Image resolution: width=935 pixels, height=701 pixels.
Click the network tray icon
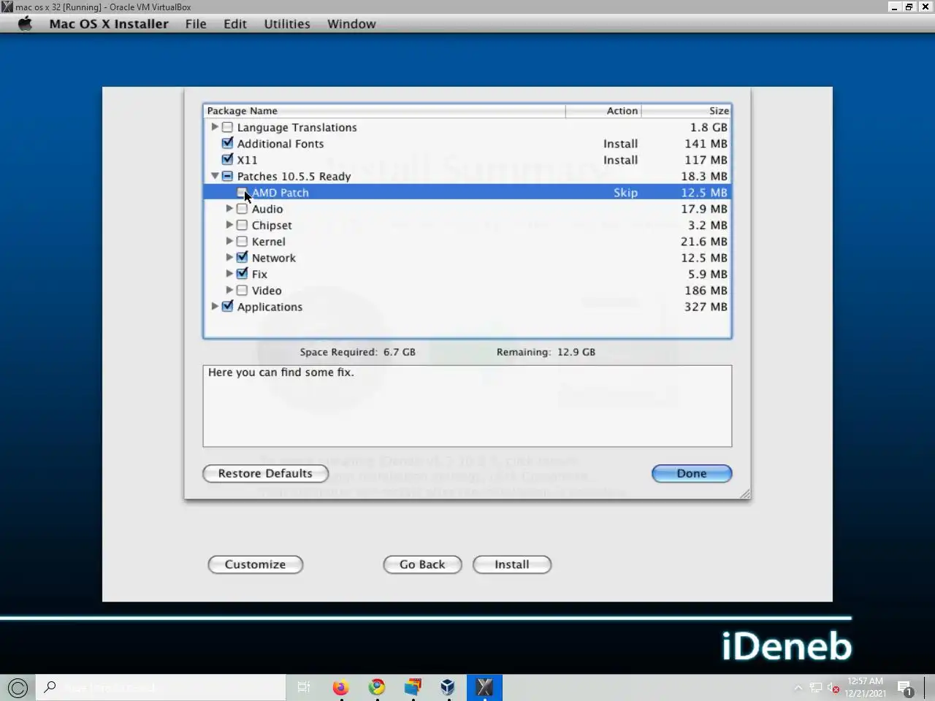(x=816, y=687)
